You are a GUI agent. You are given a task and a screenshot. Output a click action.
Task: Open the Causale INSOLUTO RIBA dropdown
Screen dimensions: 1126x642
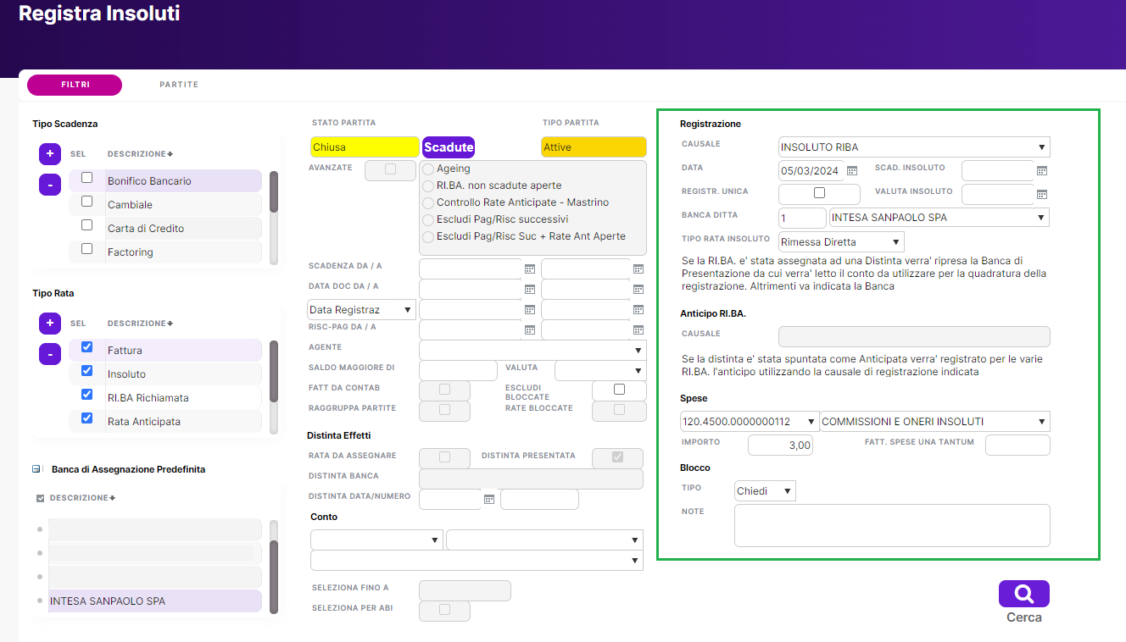(914, 147)
